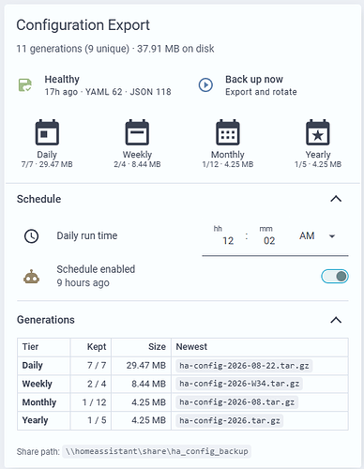364x469 pixels.
Task: Click the 17h ago YAML 62 JSON 118 text
Action: coord(108,92)
